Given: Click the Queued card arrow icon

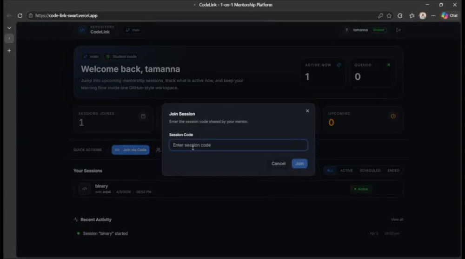Looking at the screenshot, I should coord(388,65).
